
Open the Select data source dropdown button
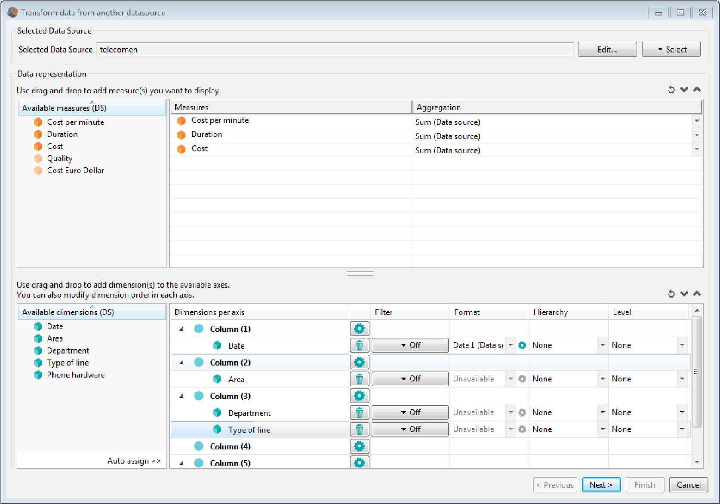tap(671, 49)
